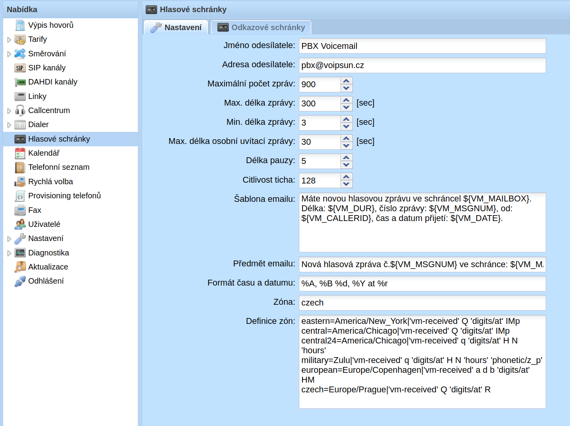Click the Provisioning telefonů document icon
This screenshot has width=570, height=426.
pos(20,196)
